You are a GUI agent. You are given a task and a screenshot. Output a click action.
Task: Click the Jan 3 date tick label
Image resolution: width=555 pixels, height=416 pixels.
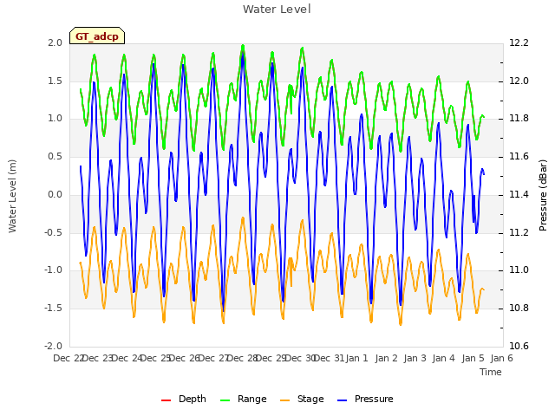coord(415,358)
